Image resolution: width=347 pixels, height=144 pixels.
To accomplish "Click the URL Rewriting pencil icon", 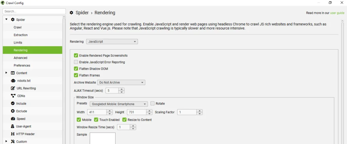I will tap(13, 88).
